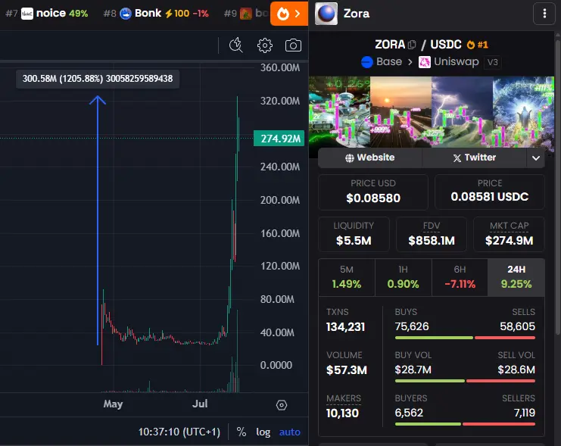This screenshot has height=446, width=561.
Task: Click the PRICE 0.08581 USDC box
Action: pos(489,192)
